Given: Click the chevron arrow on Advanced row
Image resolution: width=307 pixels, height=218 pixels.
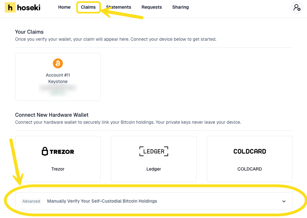Looking at the screenshot, I should pos(284,201).
